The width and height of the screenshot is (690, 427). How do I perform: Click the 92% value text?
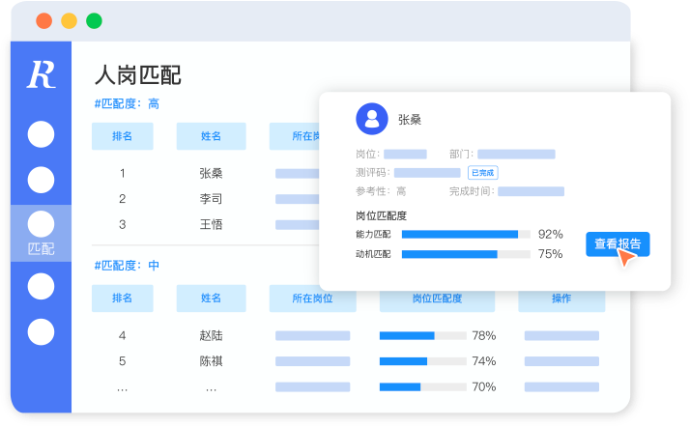pyautogui.click(x=551, y=235)
